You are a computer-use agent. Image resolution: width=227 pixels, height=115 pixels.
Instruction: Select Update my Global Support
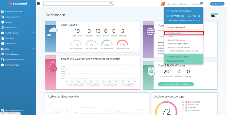178,44
